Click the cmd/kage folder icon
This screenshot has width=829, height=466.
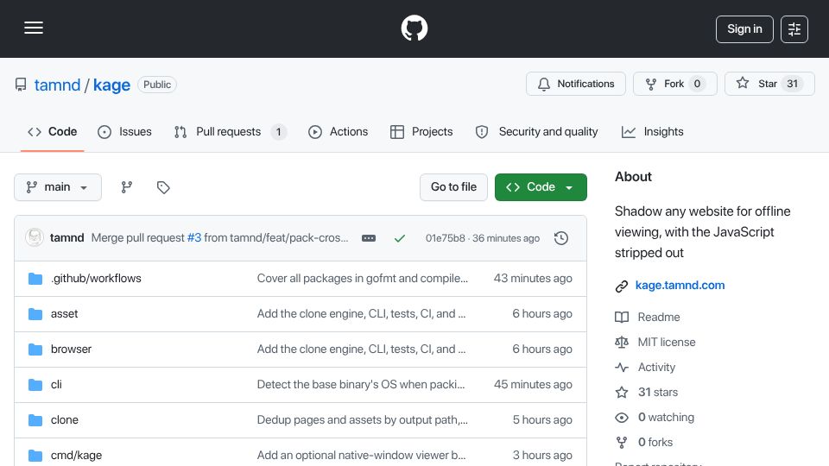point(35,456)
